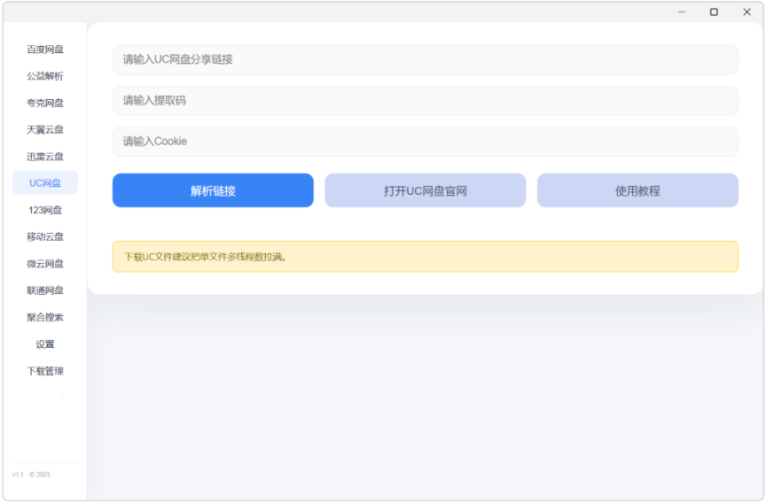Open the 使用教程 button

[x=637, y=190]
